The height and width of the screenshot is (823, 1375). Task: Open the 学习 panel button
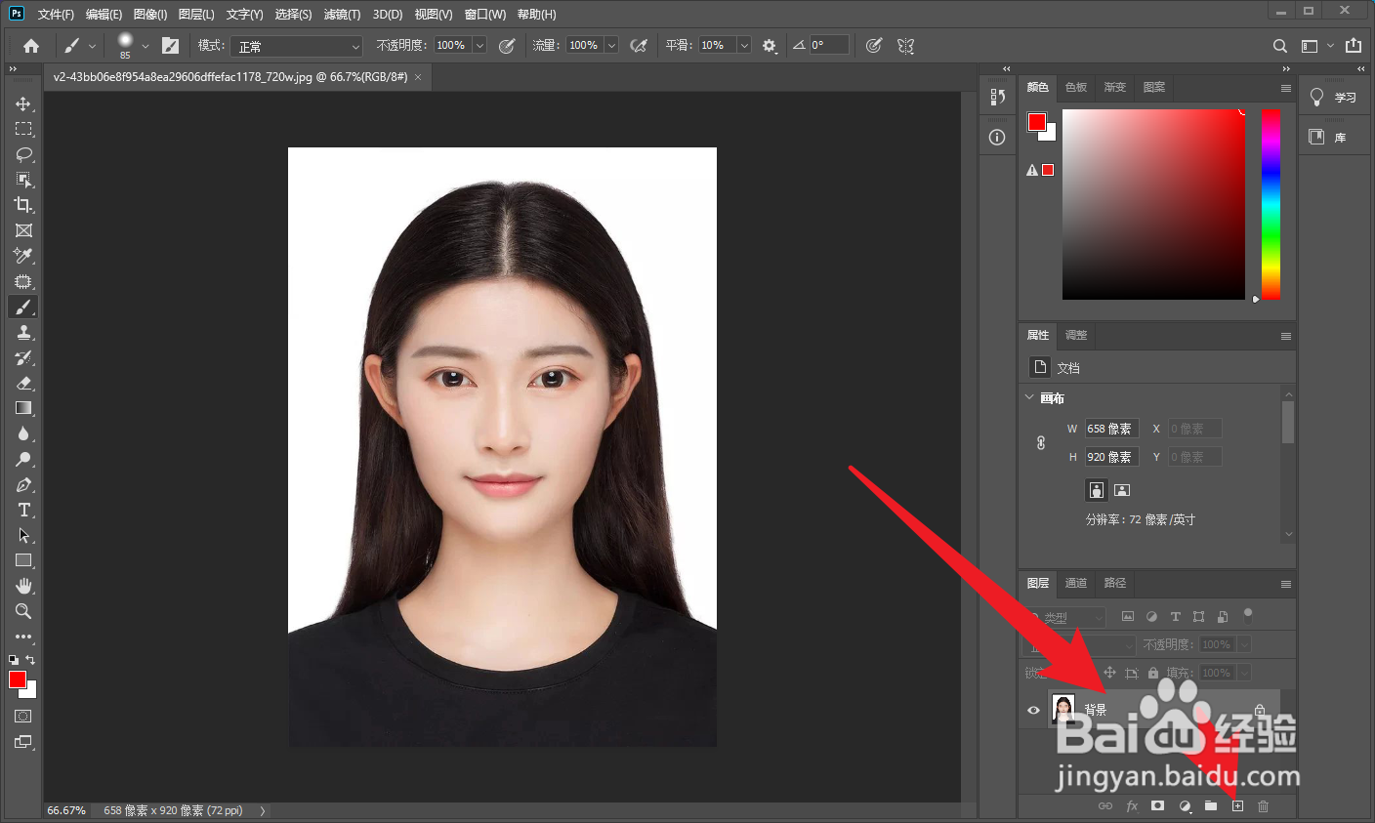tap(1334, 98)
